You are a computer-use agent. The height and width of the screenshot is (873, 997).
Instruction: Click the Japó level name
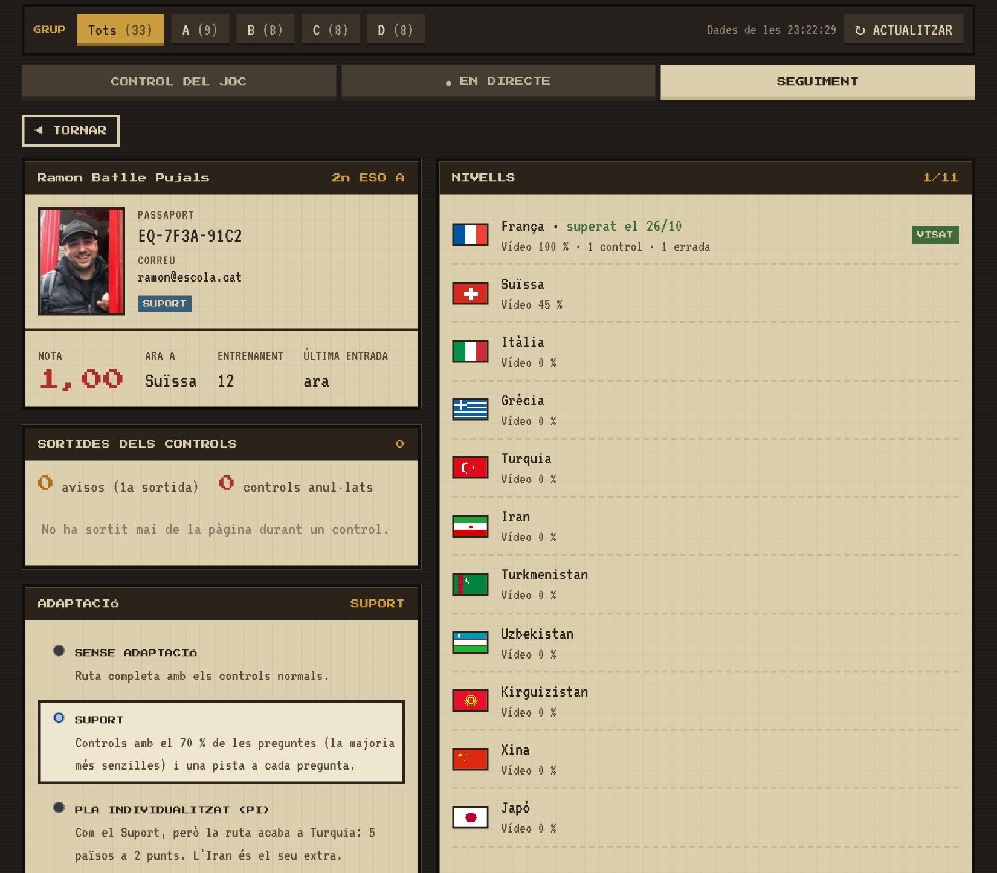pos(515,808)
